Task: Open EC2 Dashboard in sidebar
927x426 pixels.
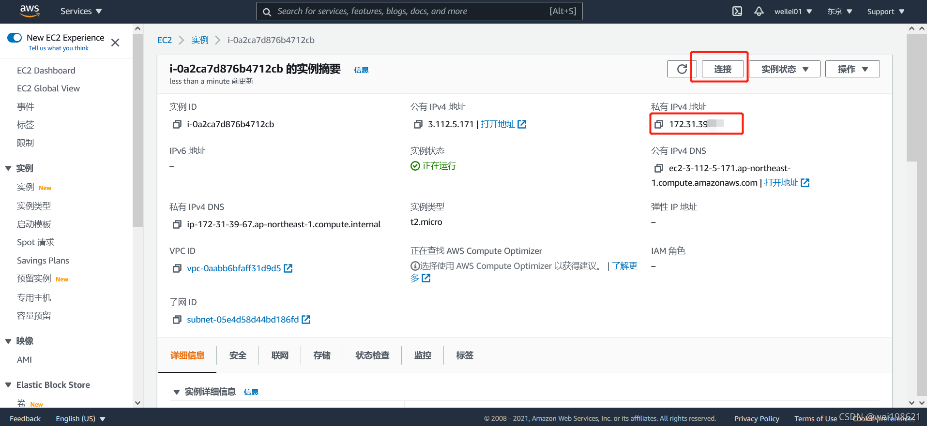Action: tap(46, 71)
